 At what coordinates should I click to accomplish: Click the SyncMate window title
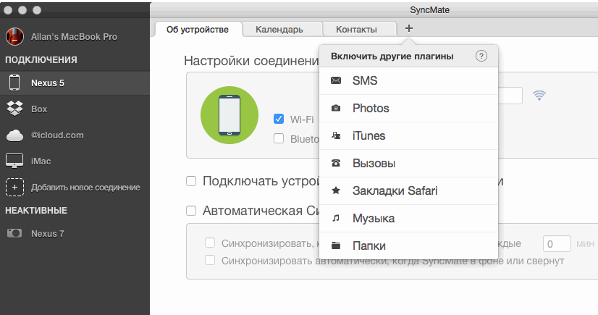coord(429,10)
